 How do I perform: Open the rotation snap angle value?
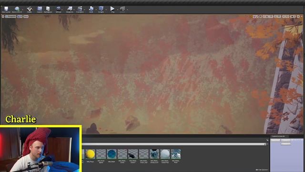(279, 17)
